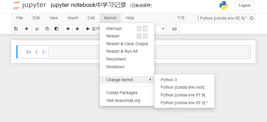The width and height of the screenshot is (267, 122).
Task: Move the cell up with the up arrow
Action: tap(68, 29)
